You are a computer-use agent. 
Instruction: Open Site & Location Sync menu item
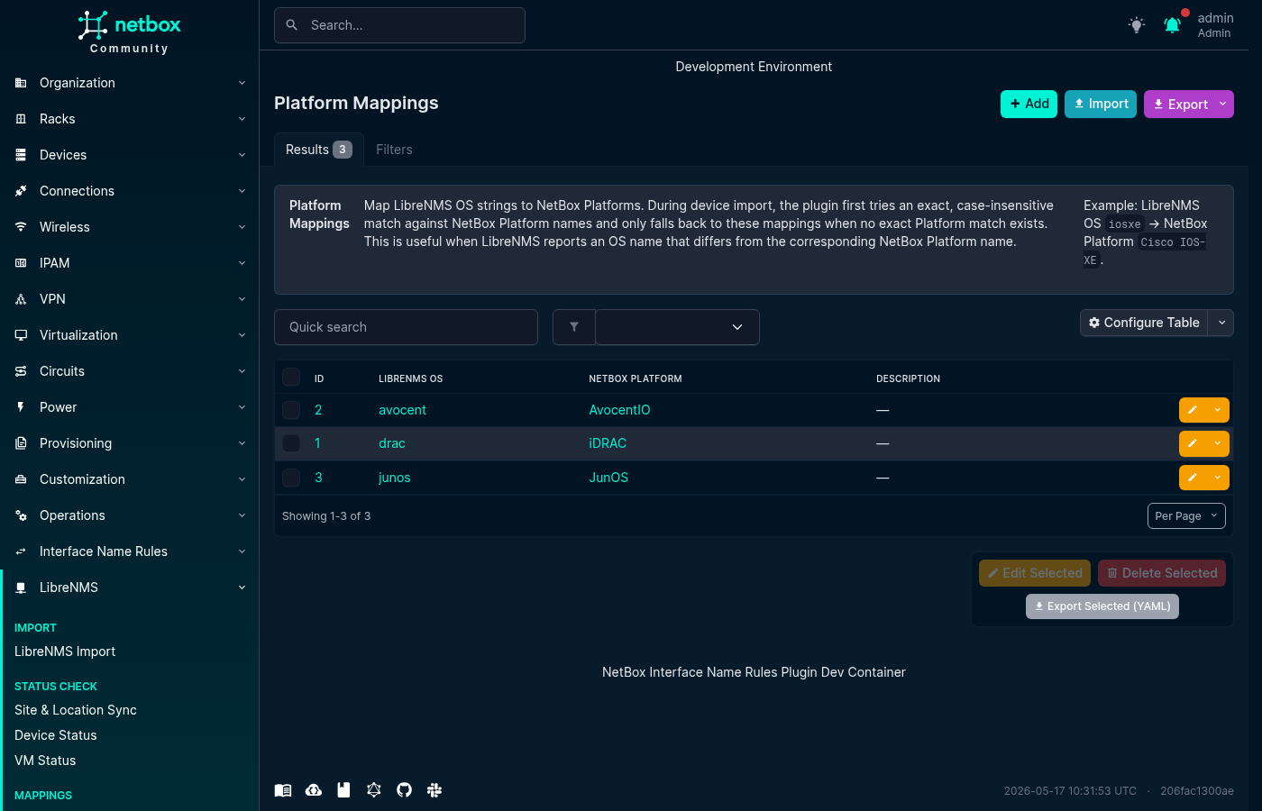tap(76, 710)
